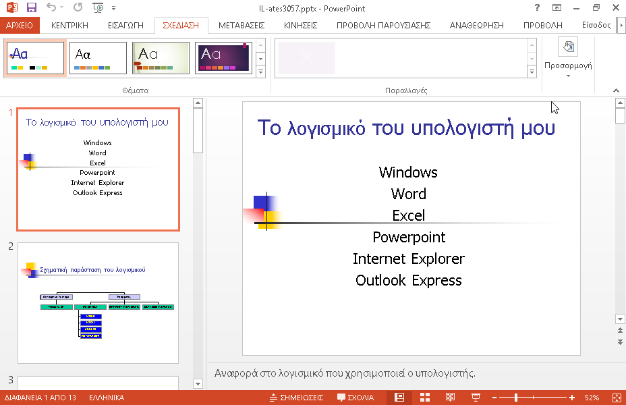626x405 pixels.
Task: Click the 'Windows' line on slide
Action: (x=408, y=172)
